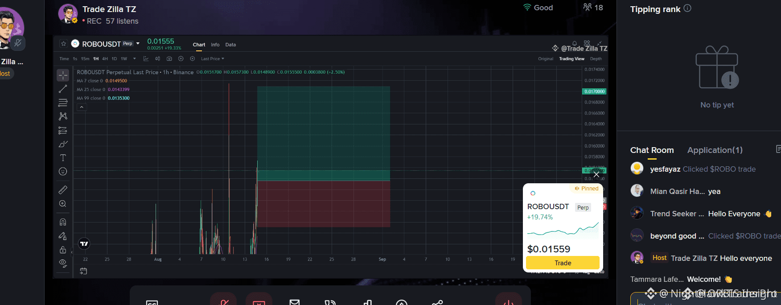This screenshot has height=305, width=781.
Task: Click the add plus-circle toolbar icon
Action: click(181, 58)
